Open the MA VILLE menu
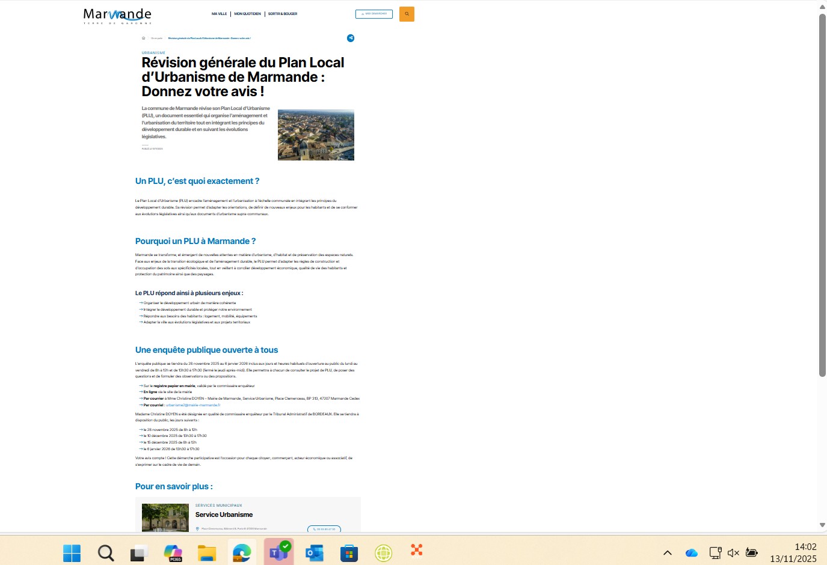 click(219, 14)
